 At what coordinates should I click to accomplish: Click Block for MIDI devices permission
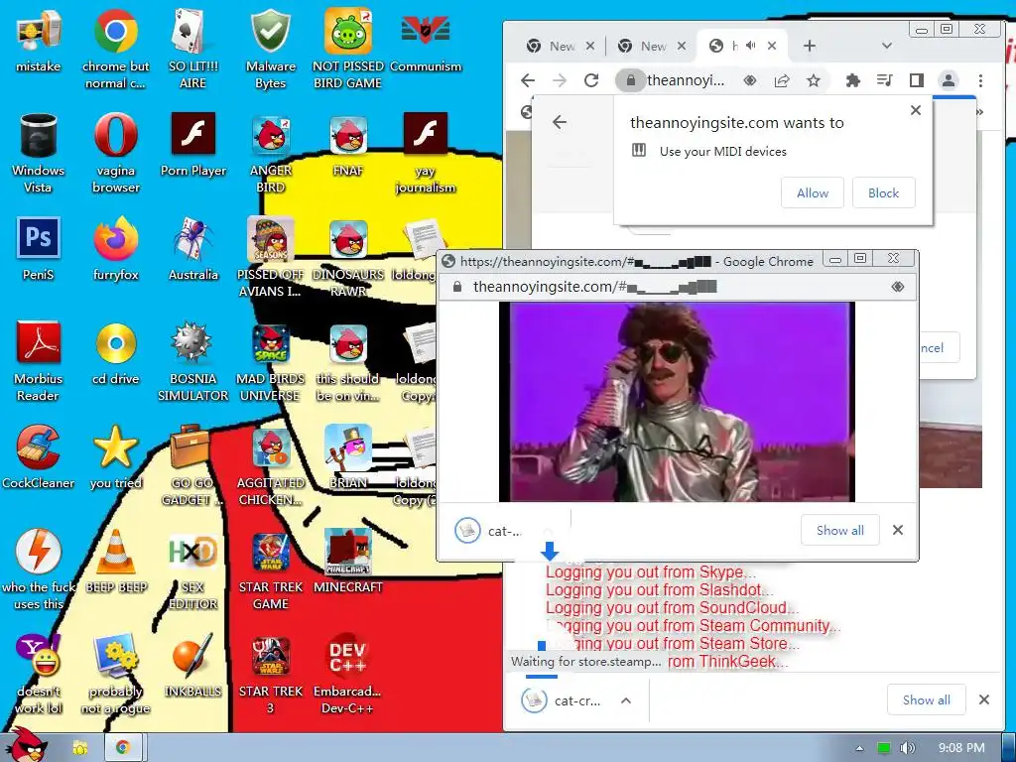tap(884, 193)
